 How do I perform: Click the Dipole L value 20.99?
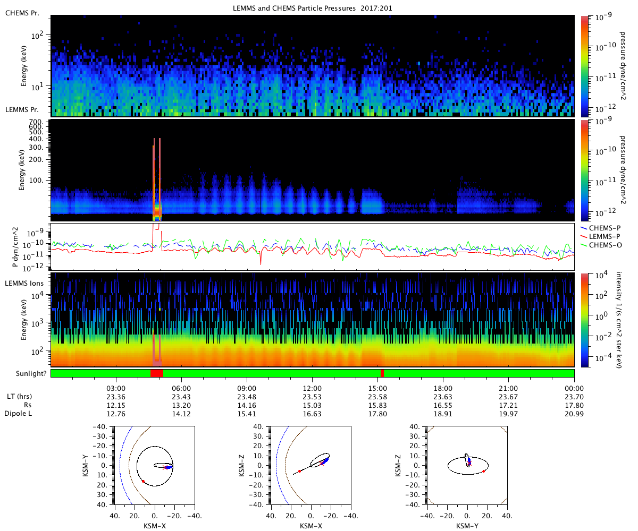pyautogui.click(x=574, y=414)
